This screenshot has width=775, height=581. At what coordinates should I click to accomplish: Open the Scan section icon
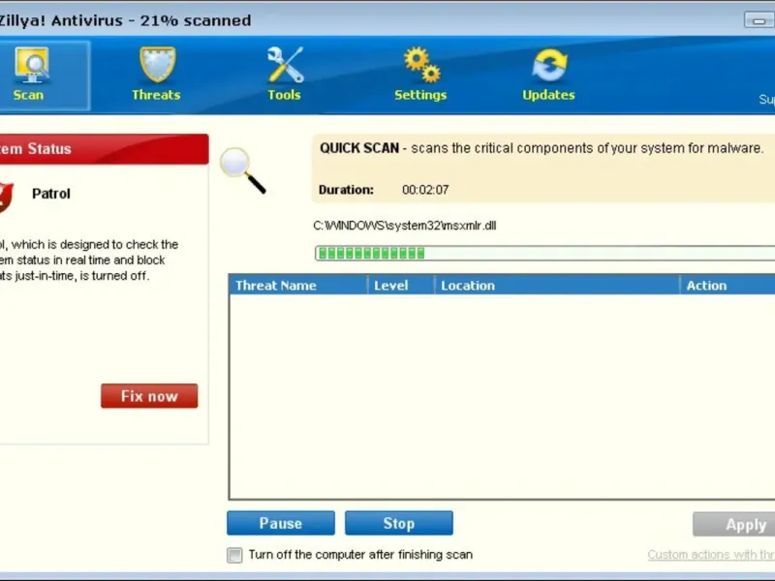point(31,65)
